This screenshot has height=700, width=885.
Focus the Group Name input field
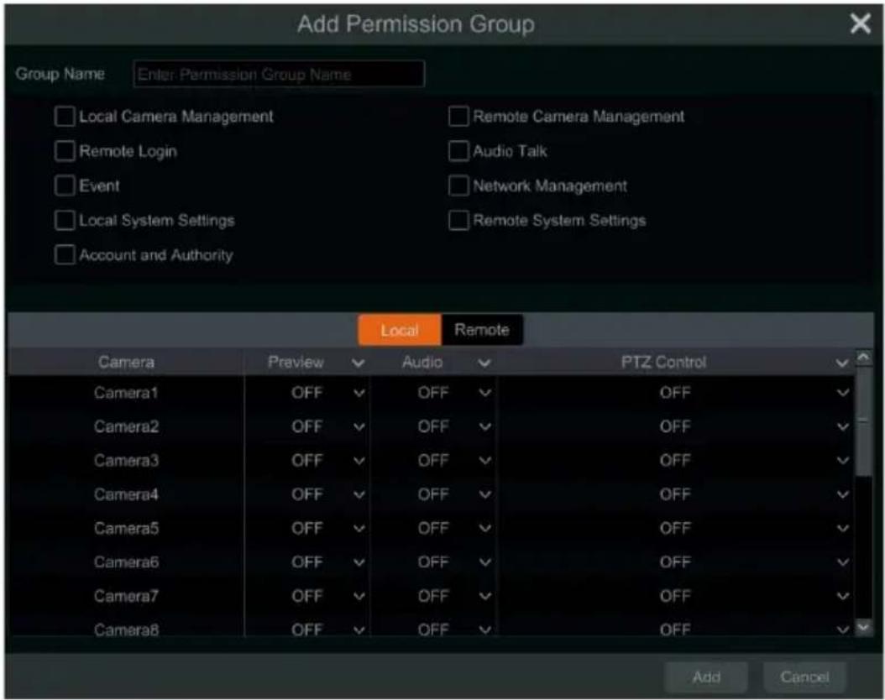pyautogui.click(x=279, y=74)
